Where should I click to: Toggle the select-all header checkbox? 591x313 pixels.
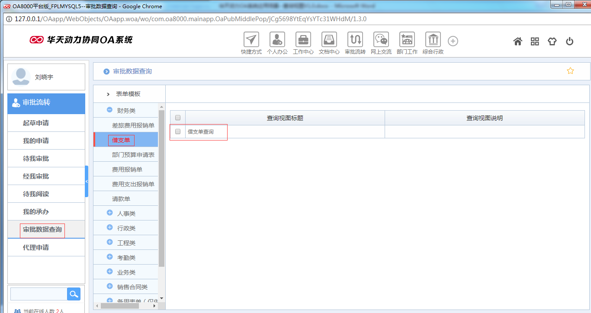pos(178,118)
